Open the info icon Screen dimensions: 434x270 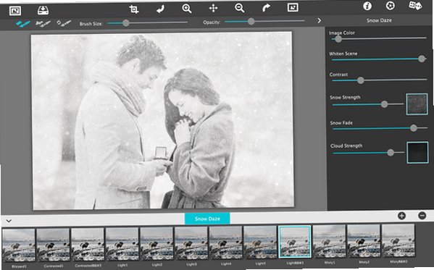367,6
